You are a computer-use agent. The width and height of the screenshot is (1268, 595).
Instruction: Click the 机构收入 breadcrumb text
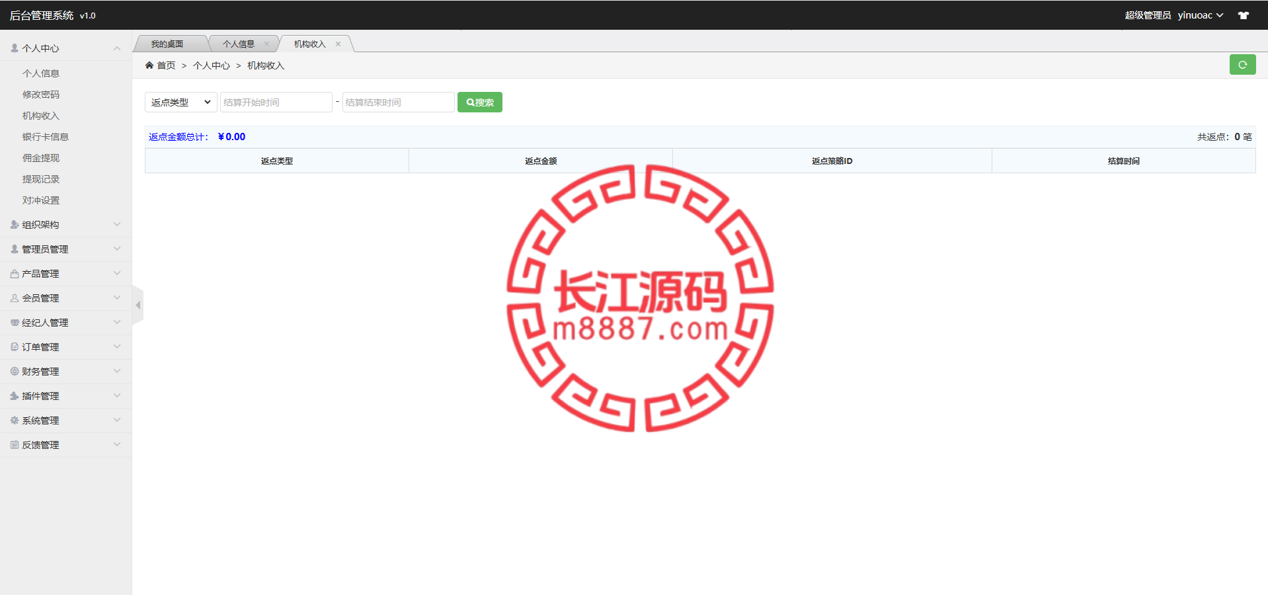[266, 65]
